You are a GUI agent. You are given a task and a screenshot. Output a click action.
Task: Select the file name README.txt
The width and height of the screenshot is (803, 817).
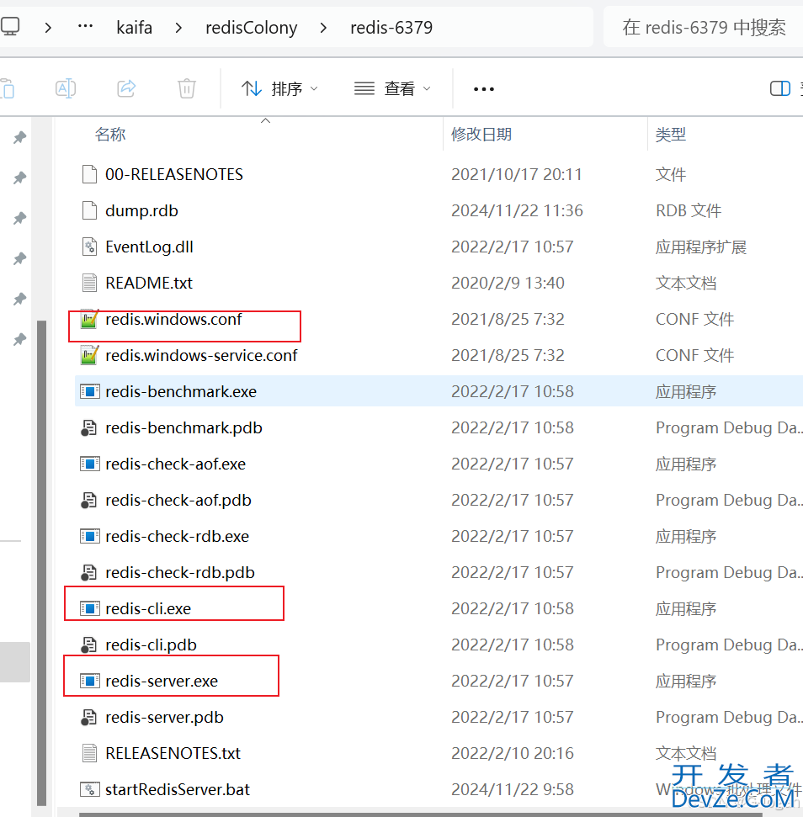click(x=149, y=283)
